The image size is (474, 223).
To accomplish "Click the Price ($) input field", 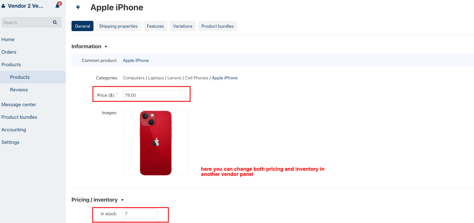I will [154, 95].
